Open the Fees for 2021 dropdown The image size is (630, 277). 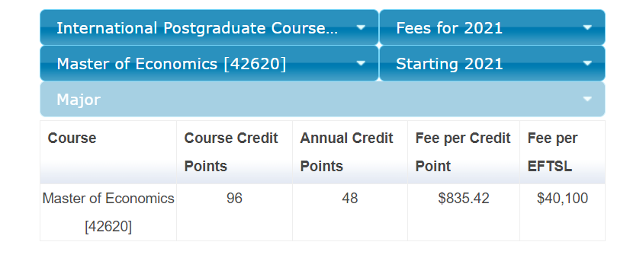pos(492,27)
